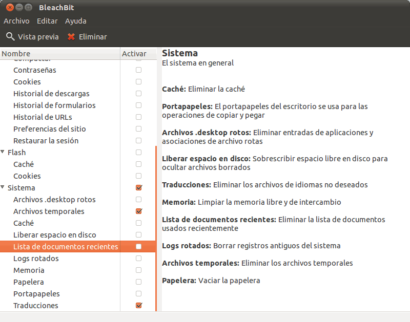Open the Archivo menu
The width and height of the screenshot is (410, 322).
16,21
